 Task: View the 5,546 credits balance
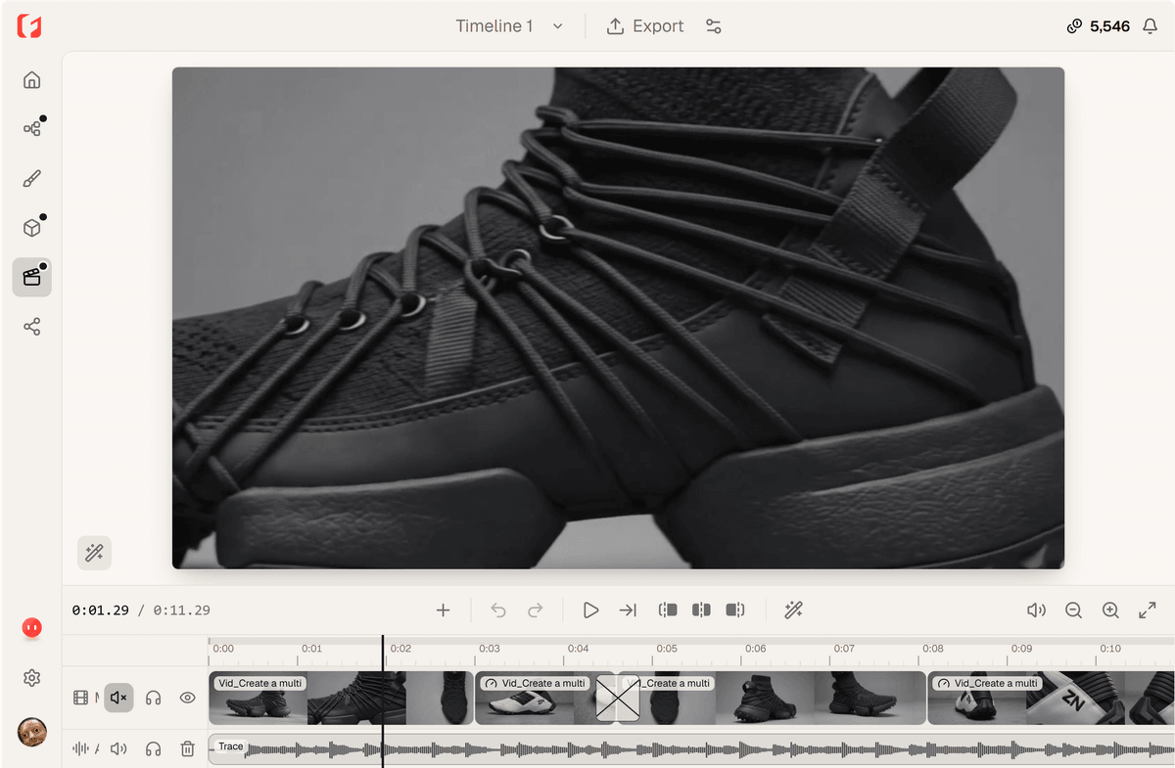1099,26
